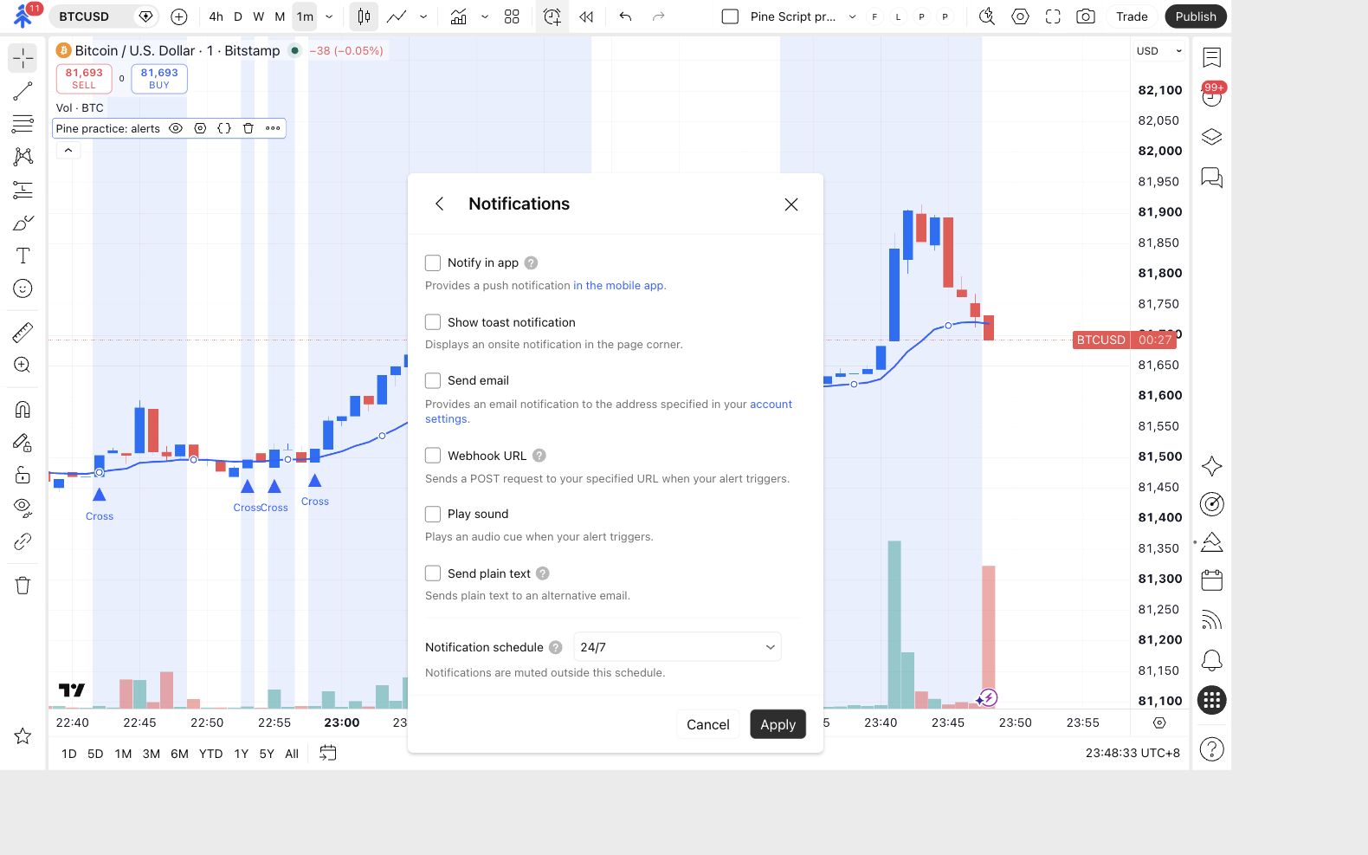Collapse the indicator legend with chevron
The image size is (1368, 855).
coord(68,150)
